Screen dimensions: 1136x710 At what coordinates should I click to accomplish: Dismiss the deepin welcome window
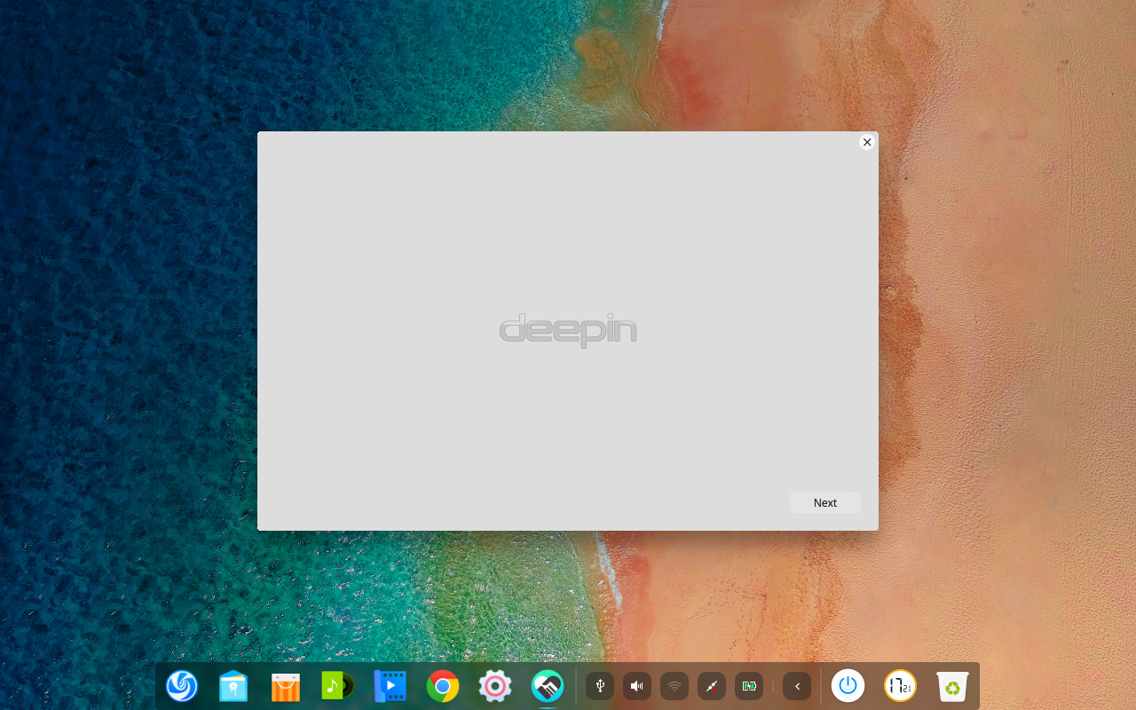pos(867,142)
